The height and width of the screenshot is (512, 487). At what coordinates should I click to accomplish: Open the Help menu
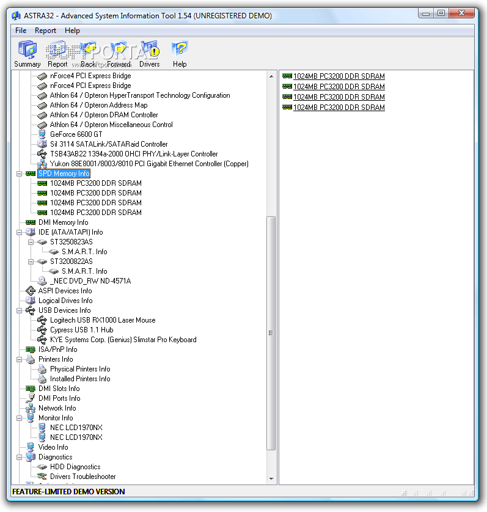[72, 31]
